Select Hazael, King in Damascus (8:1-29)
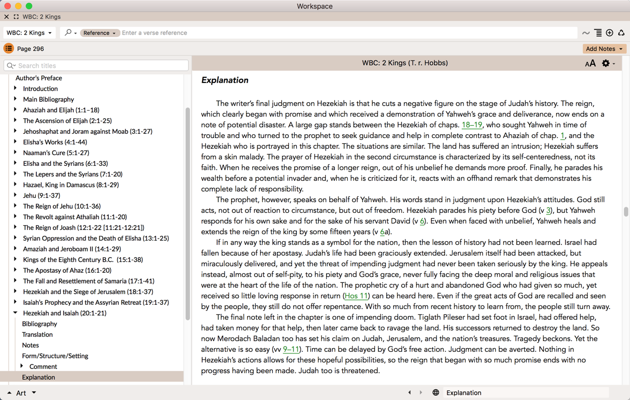Viewport: 630px width, 400px height. (x=71, y=184)
